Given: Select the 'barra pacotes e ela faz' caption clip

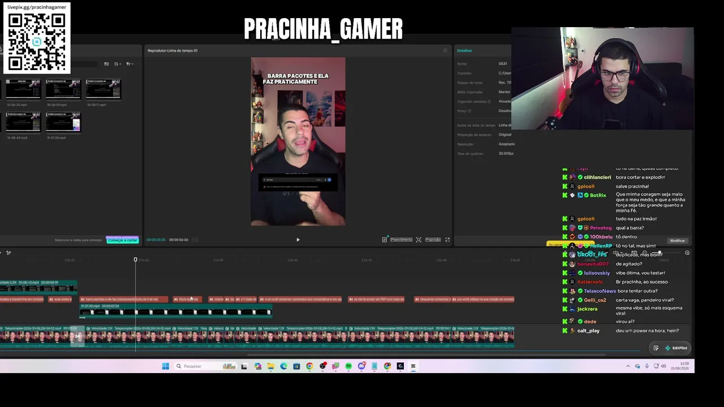Looking at the screenshot, I should [x=124, y=299].
